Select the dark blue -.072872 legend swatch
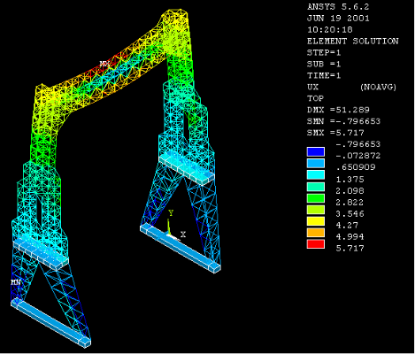 click(316, 152)
